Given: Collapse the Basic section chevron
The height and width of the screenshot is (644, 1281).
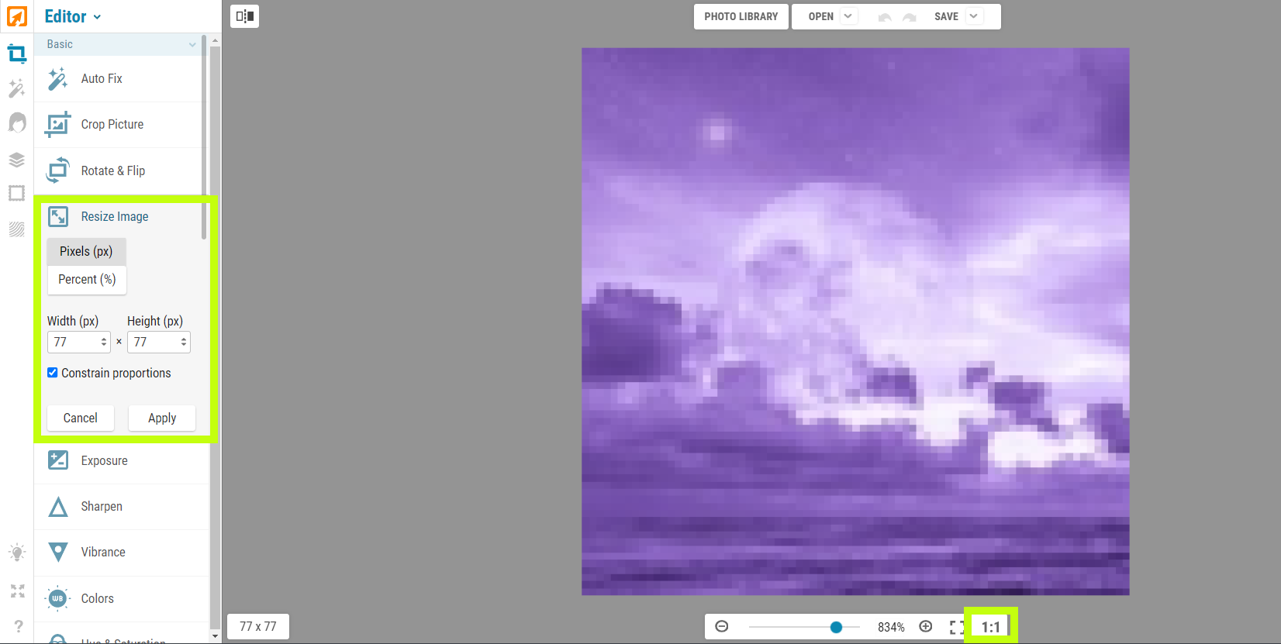Looking at the screenshot, I should tap(192, 44).
